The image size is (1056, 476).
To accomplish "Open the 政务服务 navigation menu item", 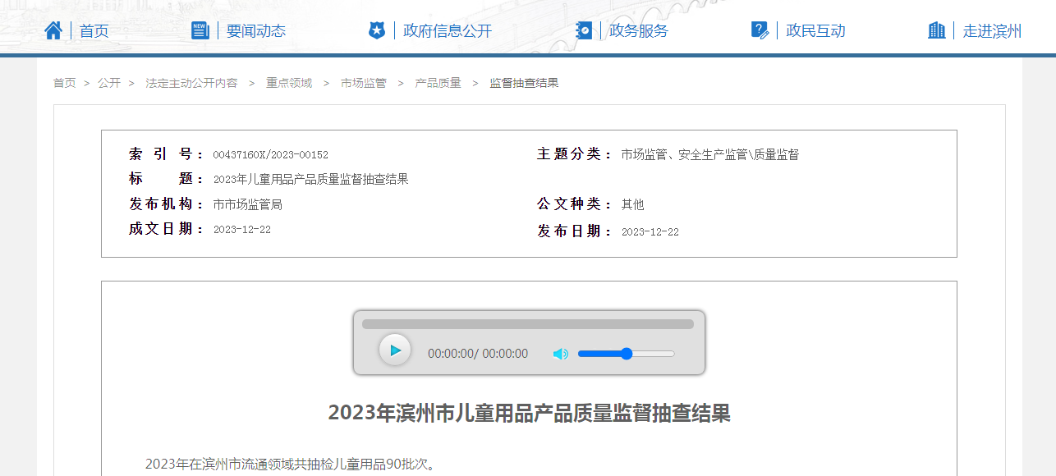I will [639, 31].
